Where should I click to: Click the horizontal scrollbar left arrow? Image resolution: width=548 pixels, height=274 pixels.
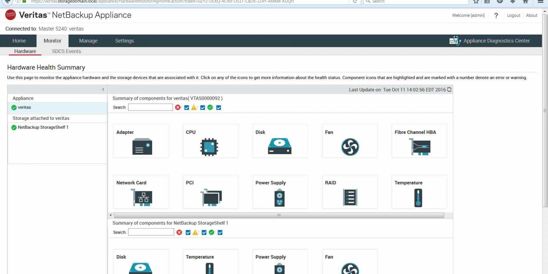(110, 215)
